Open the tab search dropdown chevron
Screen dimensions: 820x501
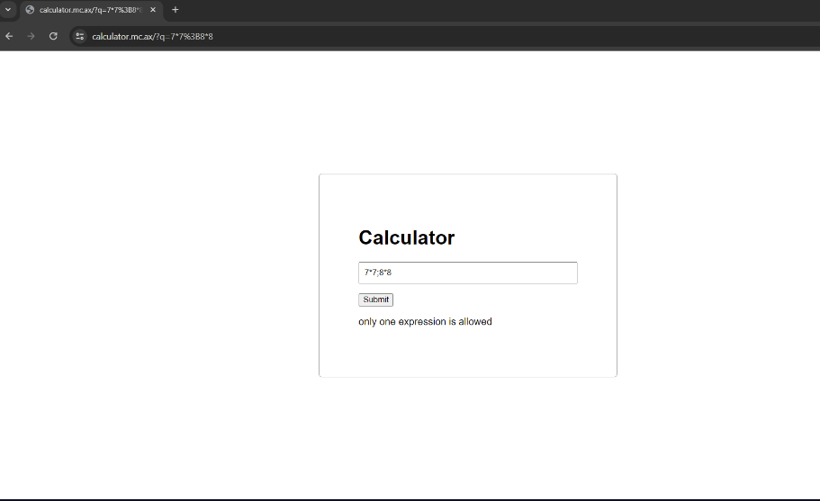click(8, 10)
